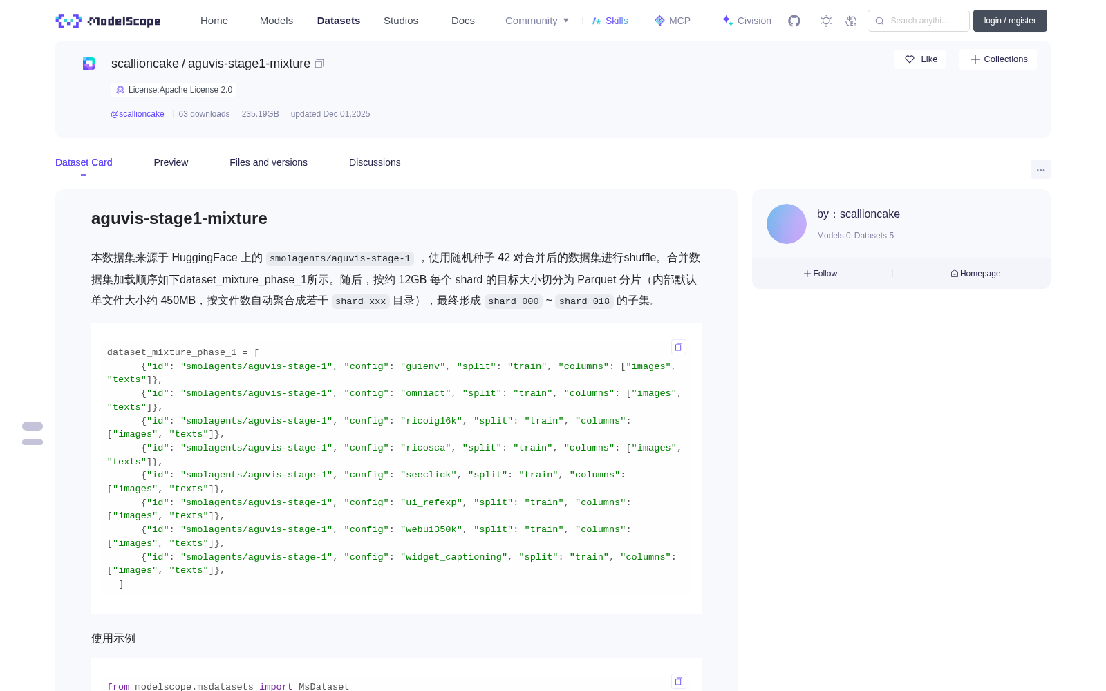Open the ModelScope logo homepage

point(109,21)
